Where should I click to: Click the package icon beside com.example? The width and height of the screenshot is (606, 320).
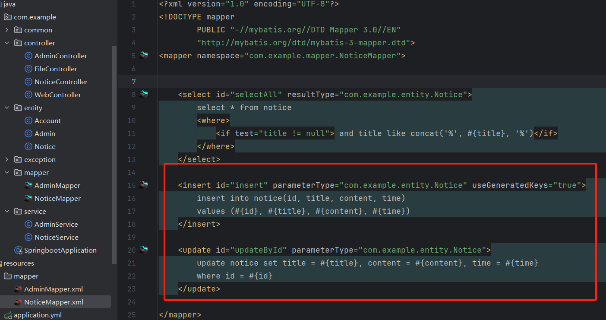point(8,17)
